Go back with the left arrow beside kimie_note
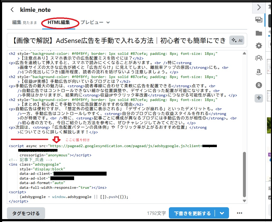This screenshot has width=272, height=222. 12,9
